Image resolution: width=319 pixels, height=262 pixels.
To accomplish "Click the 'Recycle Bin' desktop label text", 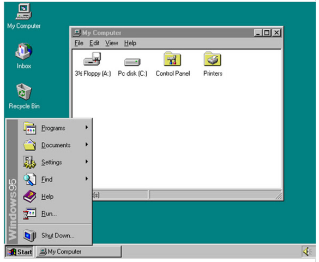I will pyautogui.click(x=24, y=106).
